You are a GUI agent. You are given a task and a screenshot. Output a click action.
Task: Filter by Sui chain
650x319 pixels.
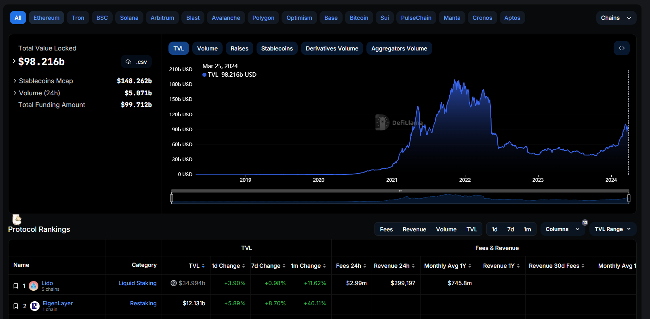385,18
